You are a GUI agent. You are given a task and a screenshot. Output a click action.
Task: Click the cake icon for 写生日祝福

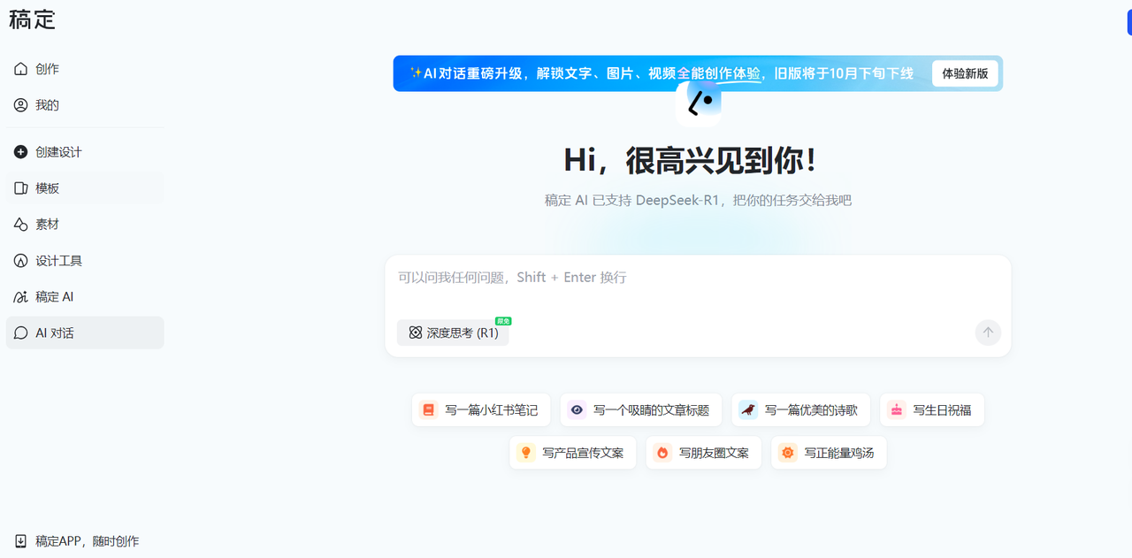point(898,410)
